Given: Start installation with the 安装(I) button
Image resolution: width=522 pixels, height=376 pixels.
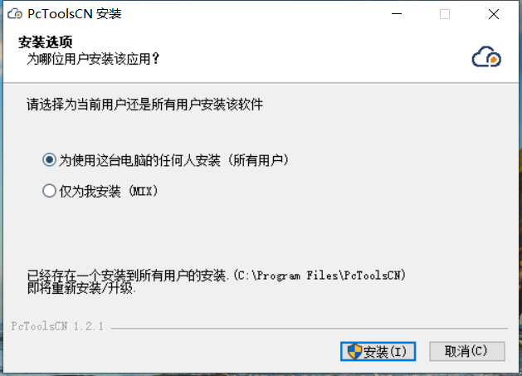Looking at the screenshot, I should coord(378,351).
